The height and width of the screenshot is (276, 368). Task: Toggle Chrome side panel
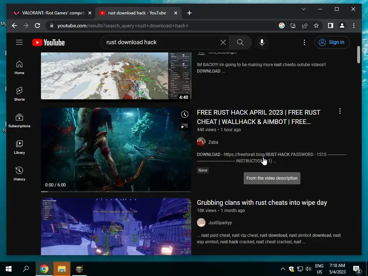coord(331,26)
